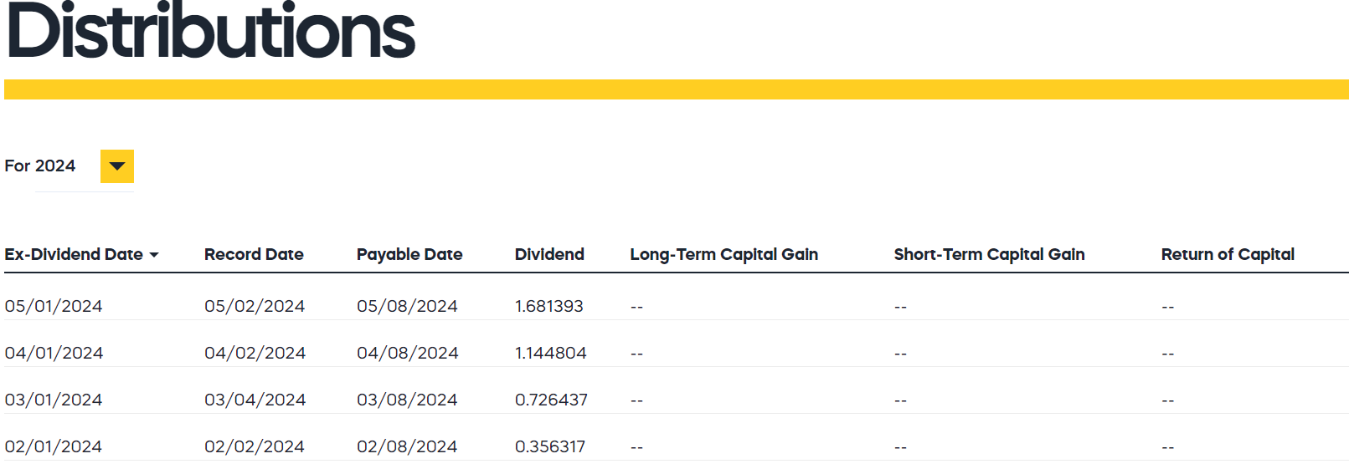This screenshot has width=1349, height=474.
Task: Open the year selector yellow dropdown arrow
Action: [x=117, y=166]
